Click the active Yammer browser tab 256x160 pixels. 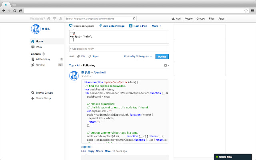[6, 5]
